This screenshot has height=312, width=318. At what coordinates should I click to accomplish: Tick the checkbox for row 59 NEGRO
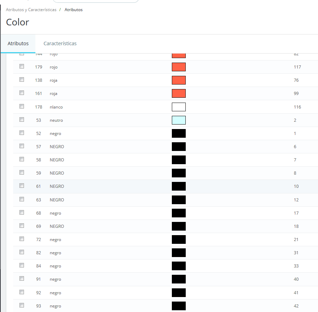(22, 173)
